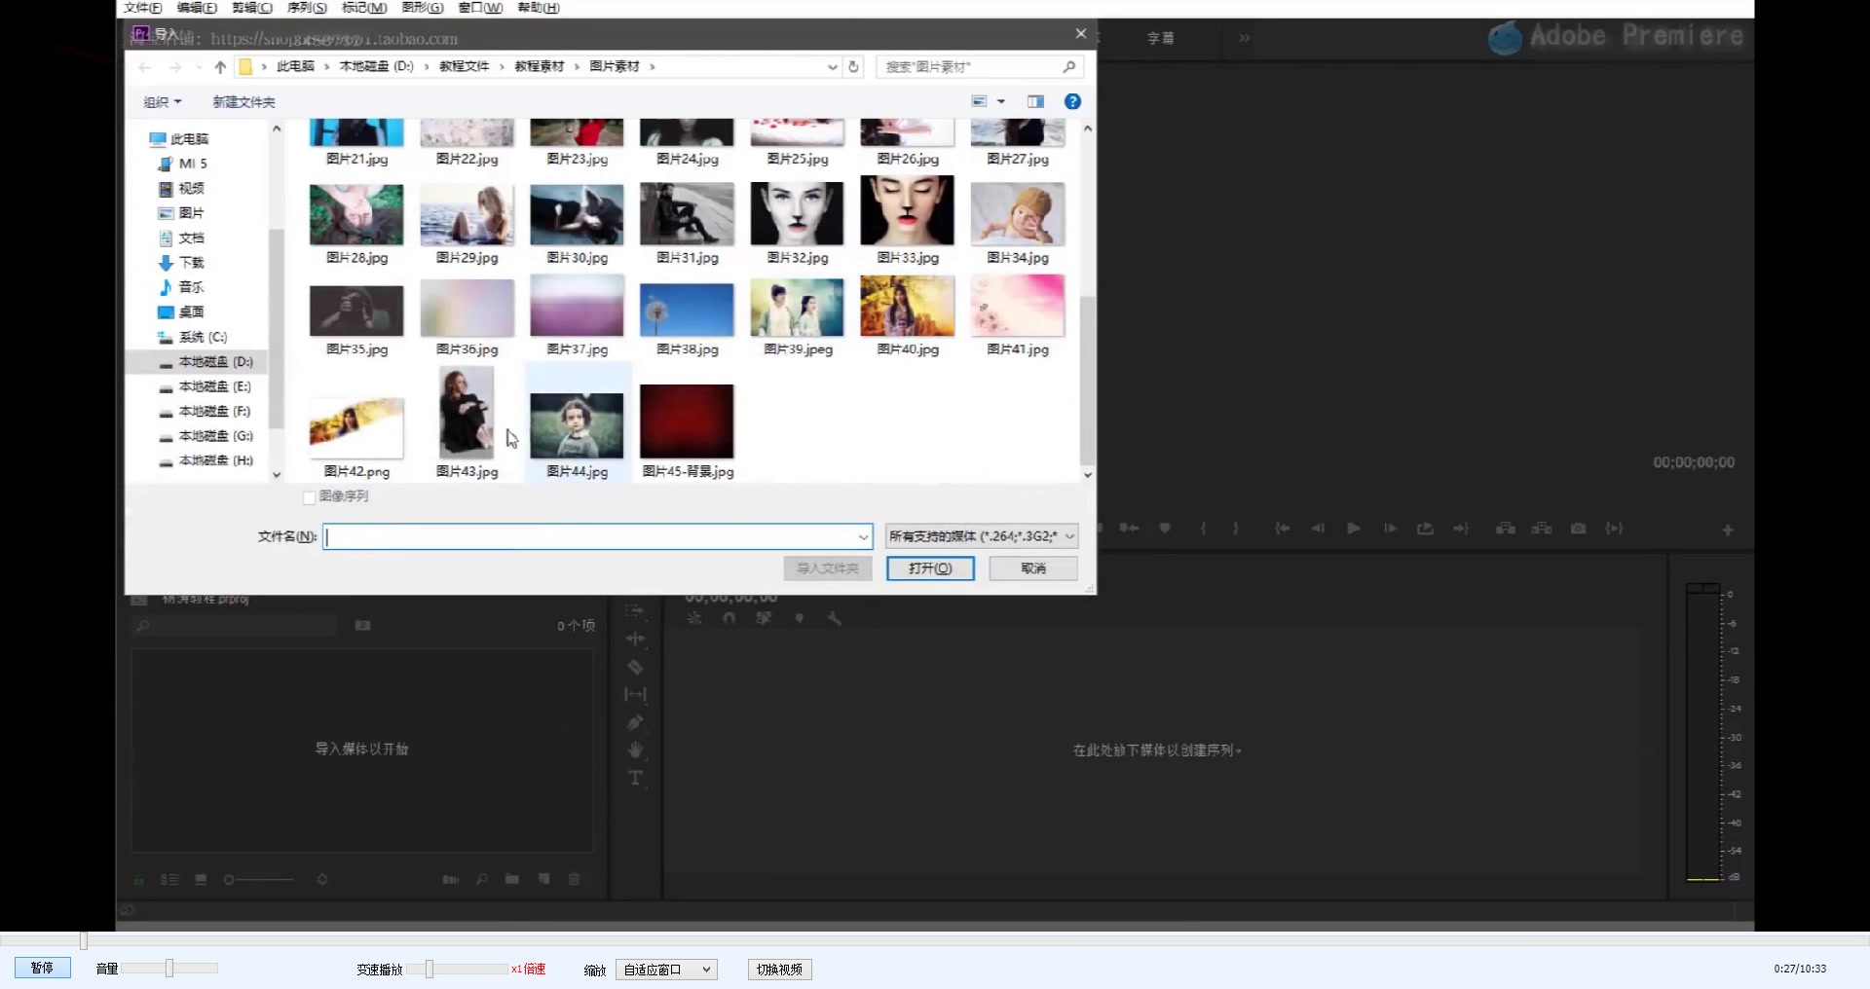1870x989 pixels.
Task: Open the 窗口(W) menu
Action: click(480, 8)
